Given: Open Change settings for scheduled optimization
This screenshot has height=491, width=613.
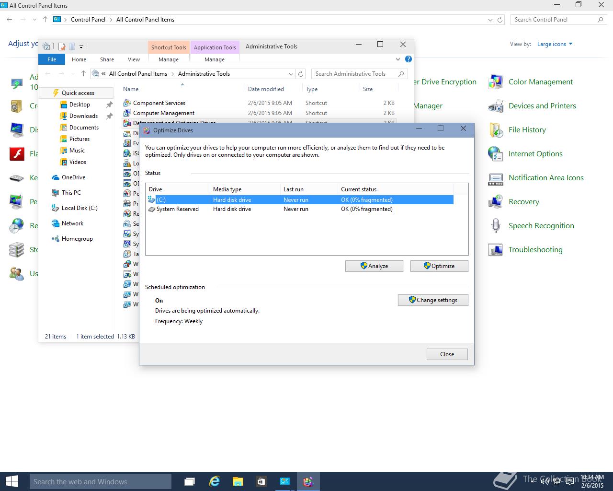Looking at the screenshot, I should pos(433,300).
